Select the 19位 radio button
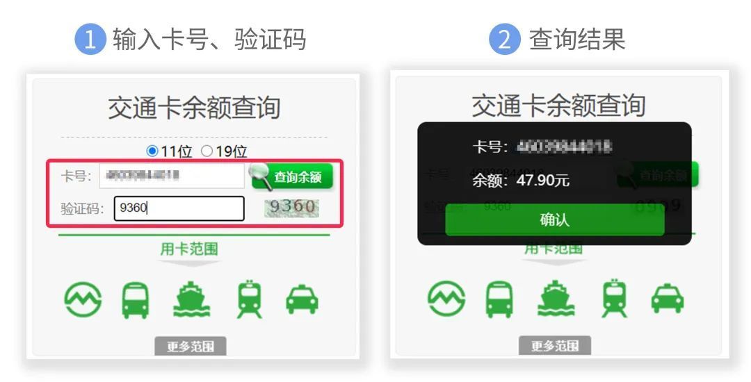751x382 pixels. click(x=207, y=151)
